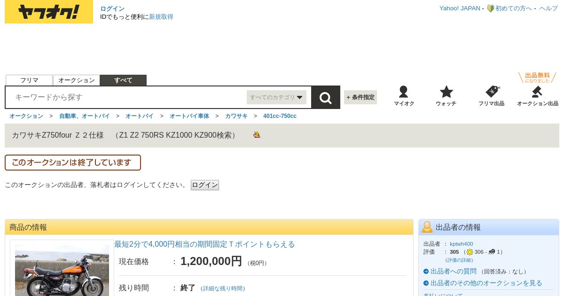Click the ヤフオク! logo
Image resolution: width=564 pixels, height=296 pixels.
49,12
